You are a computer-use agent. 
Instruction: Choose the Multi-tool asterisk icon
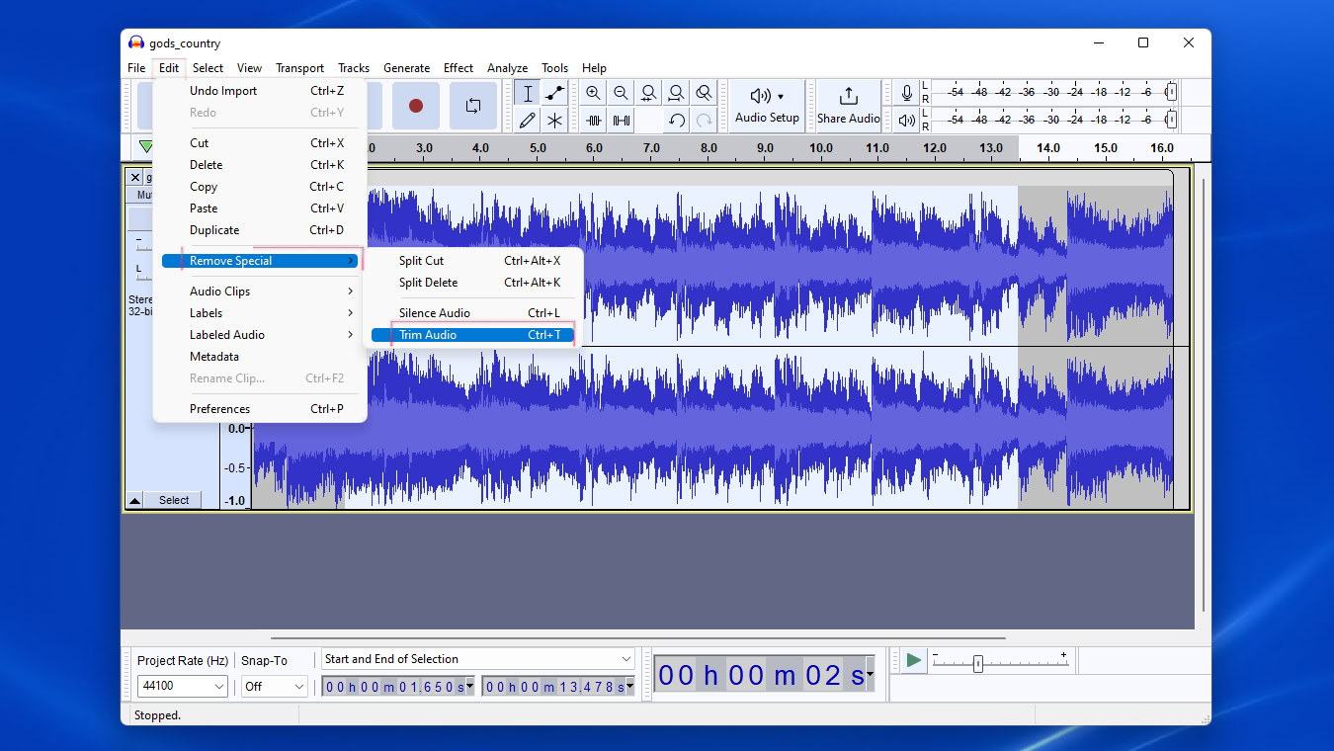coord(555,121)
